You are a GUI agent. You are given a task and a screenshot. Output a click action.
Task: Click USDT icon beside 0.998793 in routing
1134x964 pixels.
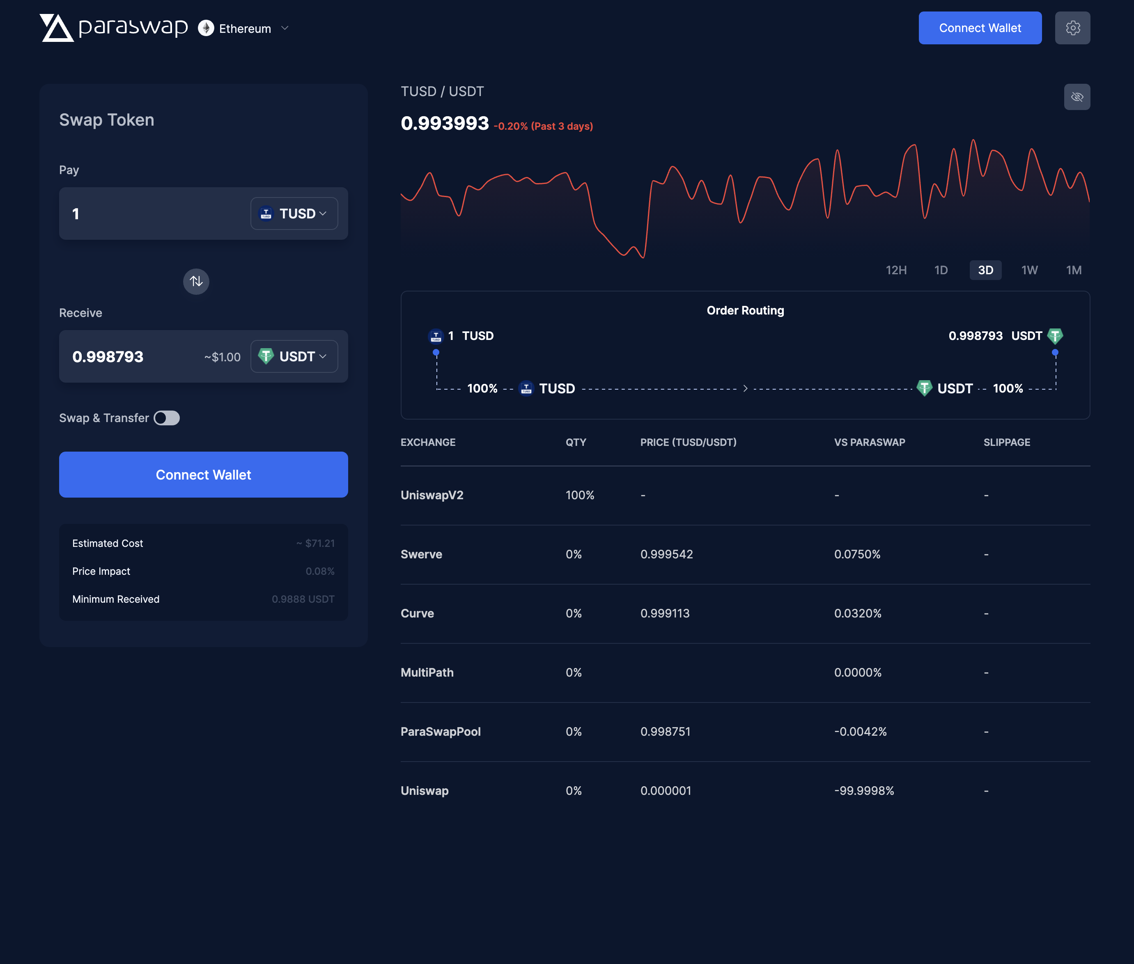click(x=1055, y=335)
